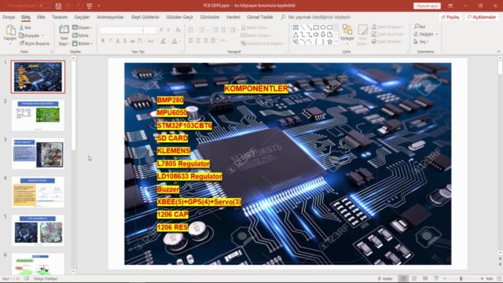
Task: Add a Yeni Slayt new slide
Action: click(x=64, y=35)
